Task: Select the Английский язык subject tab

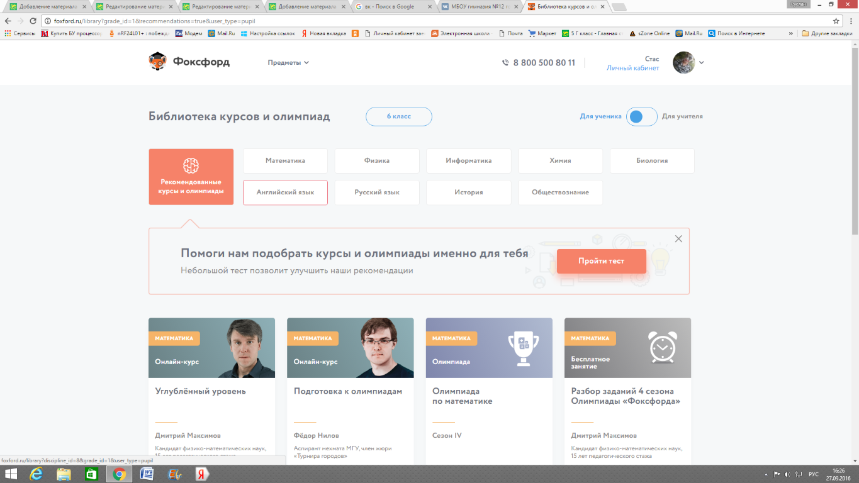Action: pyautogui.click(x=285, y=192)
